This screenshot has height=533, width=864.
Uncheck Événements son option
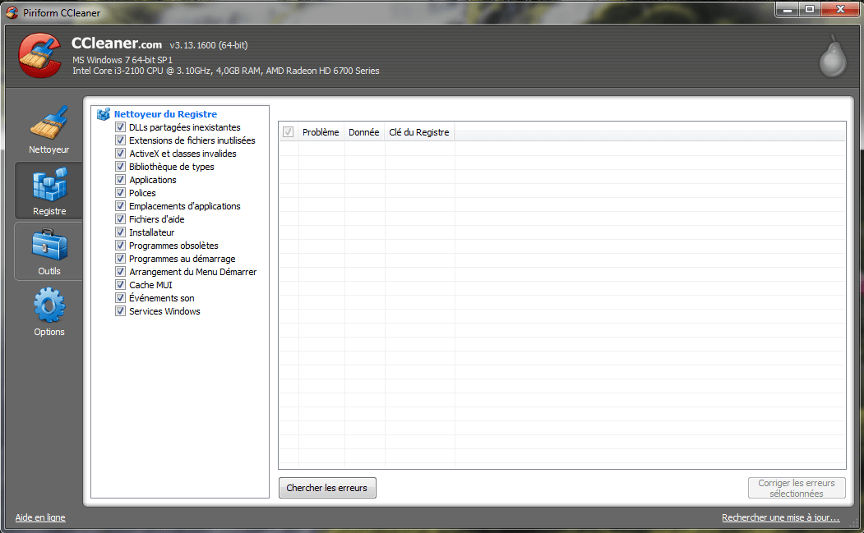120,298
